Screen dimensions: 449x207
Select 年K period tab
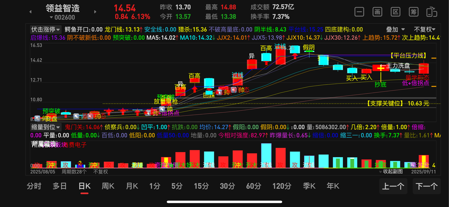[333, 186]
